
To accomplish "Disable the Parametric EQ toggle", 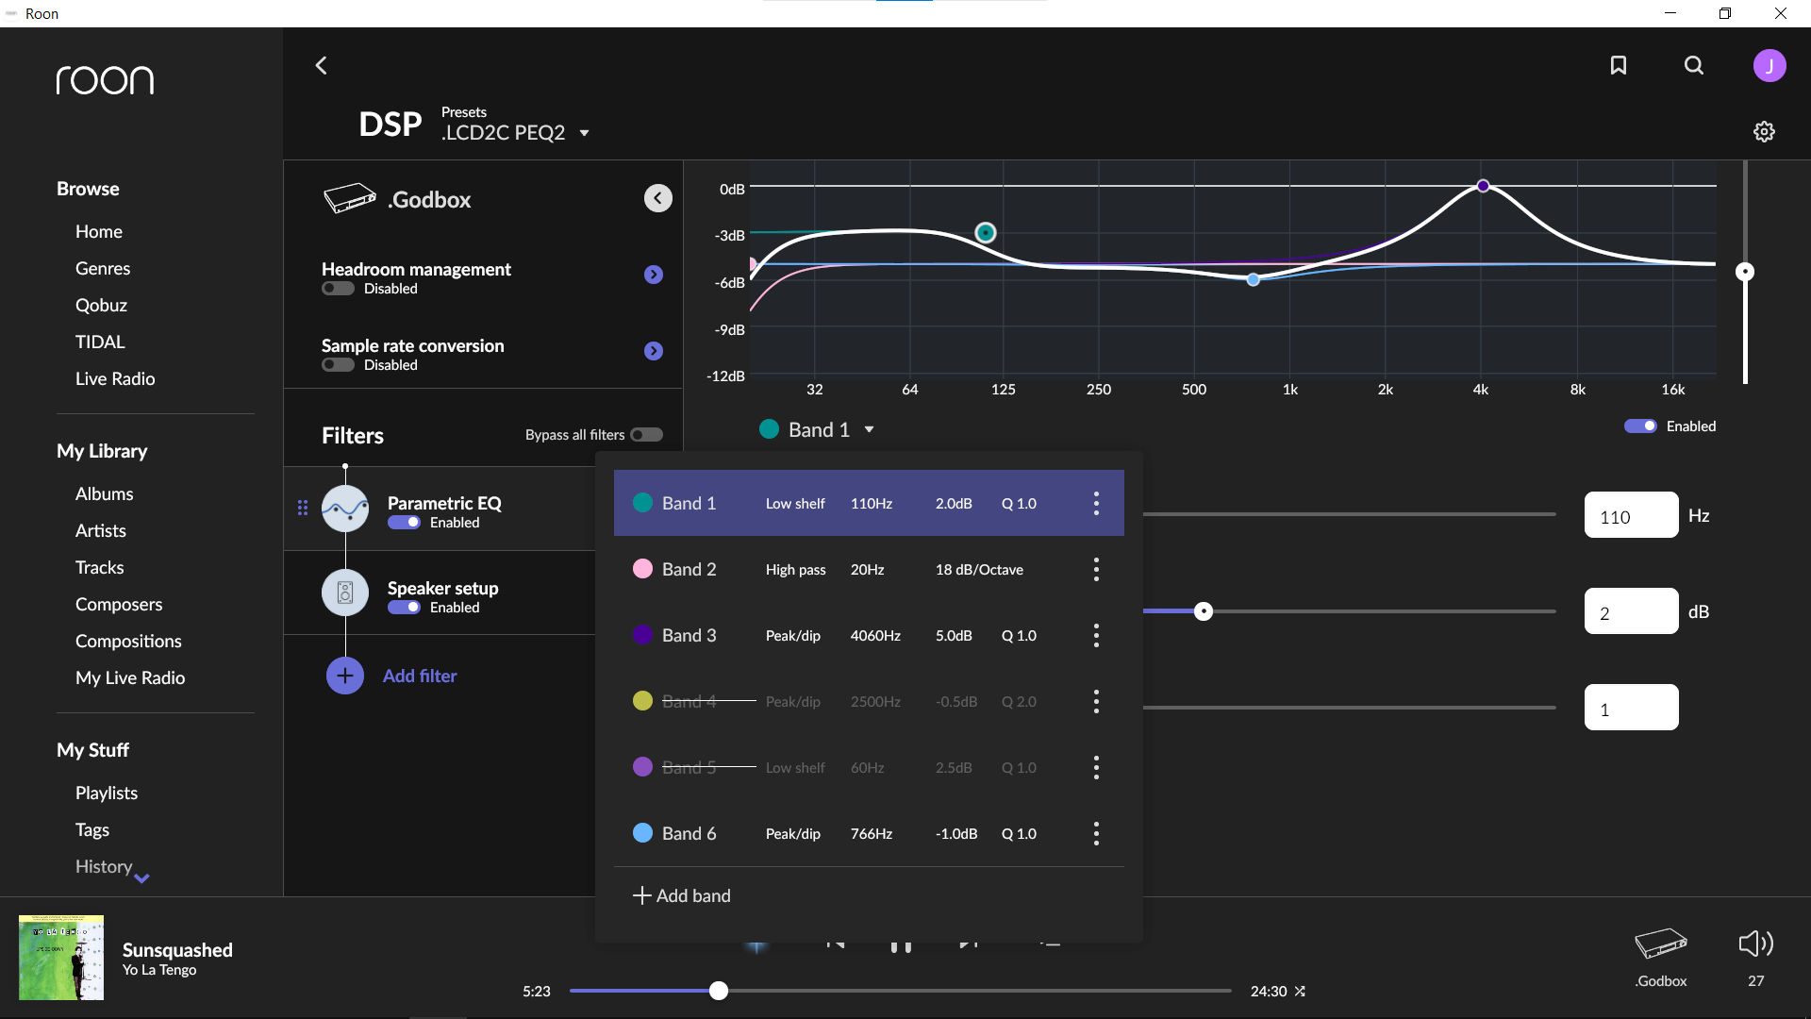I will (404, 523).
